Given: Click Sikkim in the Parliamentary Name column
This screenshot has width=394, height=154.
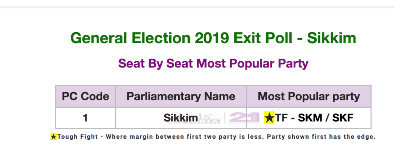Looking at the screenshot, I should [x=180, y=118].
